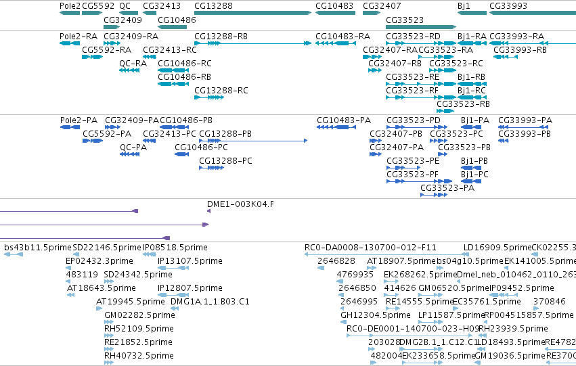Select transcript Bj1-RB

tap(471, 77)
